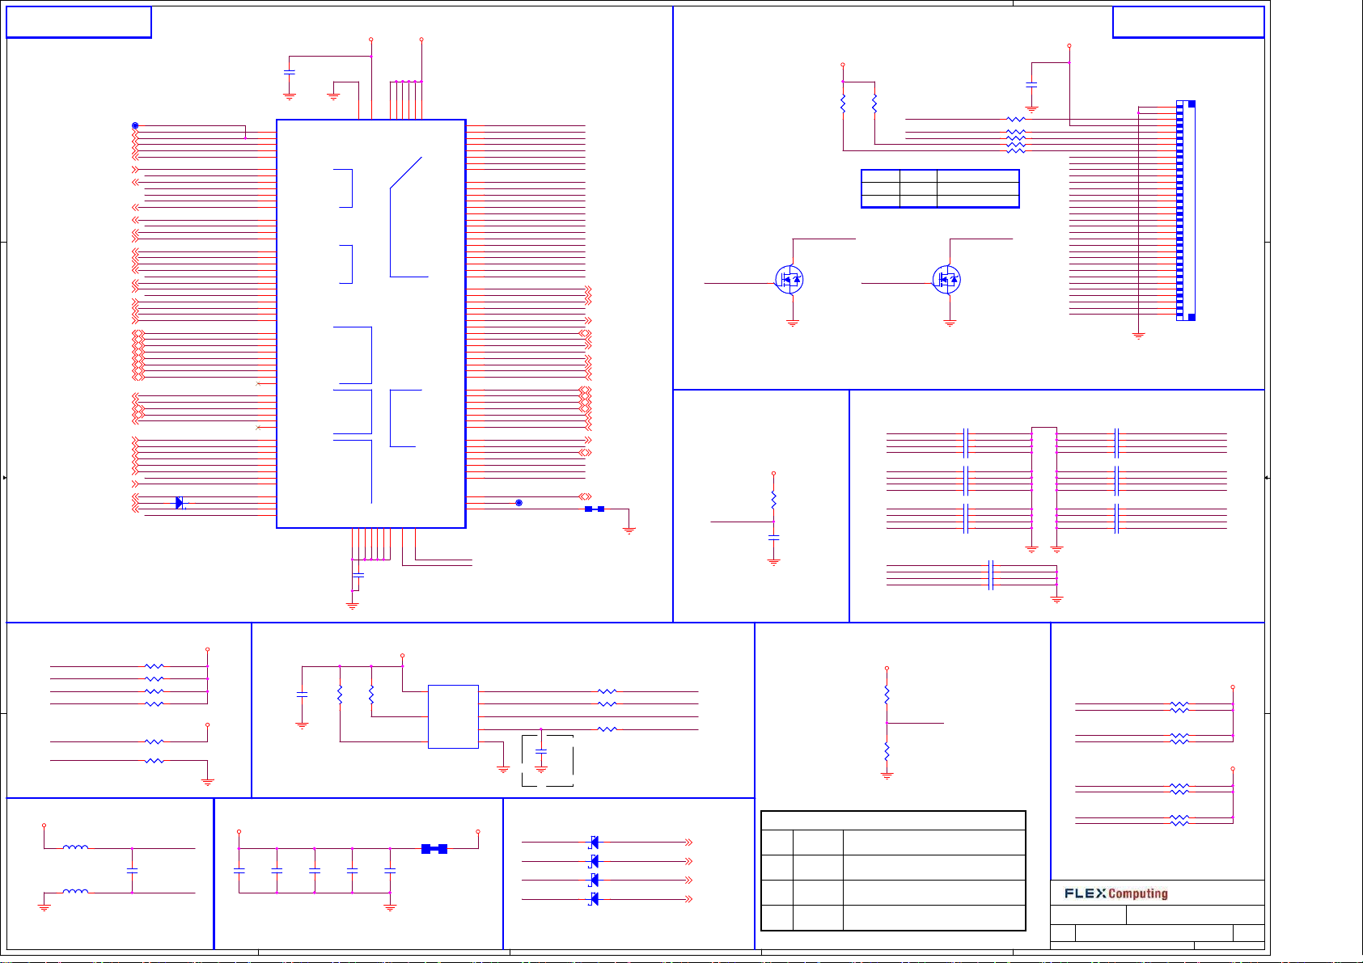
Task: Select the ground symbol under right MOSFET
Action: click(x=950, y=323)
